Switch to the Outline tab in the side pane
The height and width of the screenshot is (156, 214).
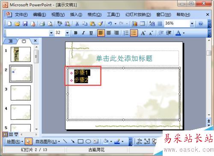click(10, 41)
